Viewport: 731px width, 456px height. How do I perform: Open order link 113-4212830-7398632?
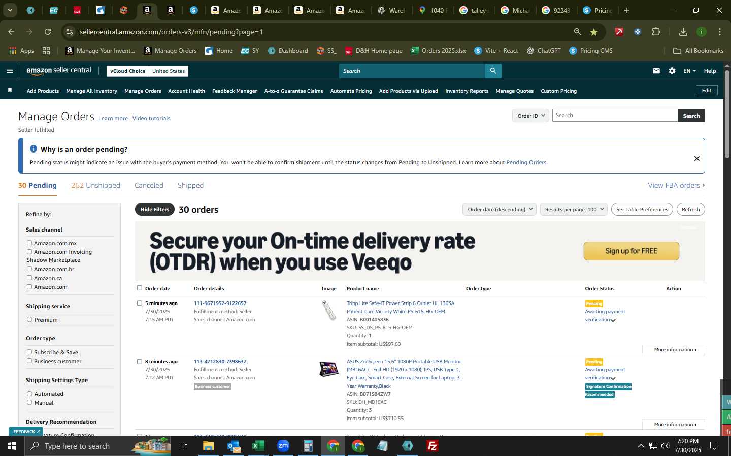click(x=220, y=361)
